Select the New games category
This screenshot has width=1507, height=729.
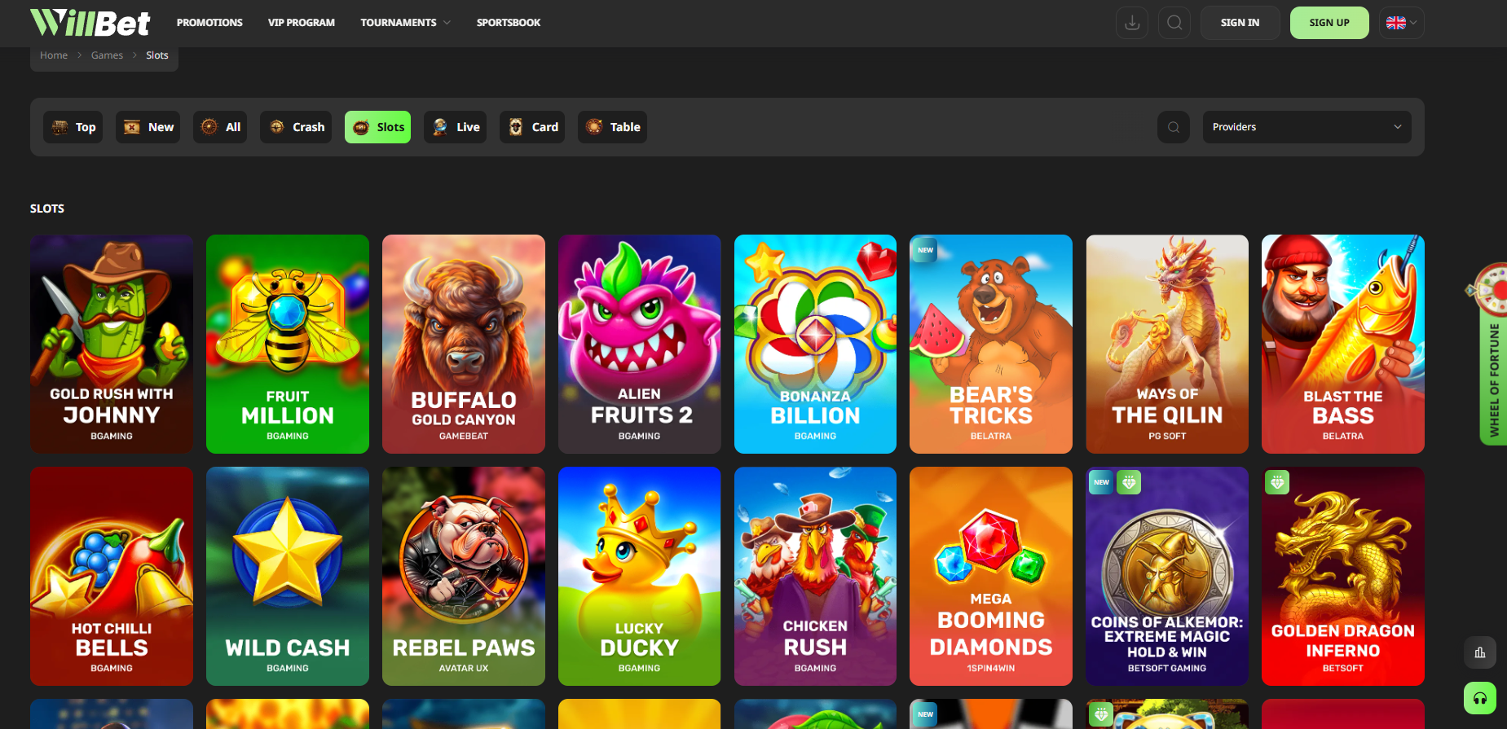click(x=148, y=127)
